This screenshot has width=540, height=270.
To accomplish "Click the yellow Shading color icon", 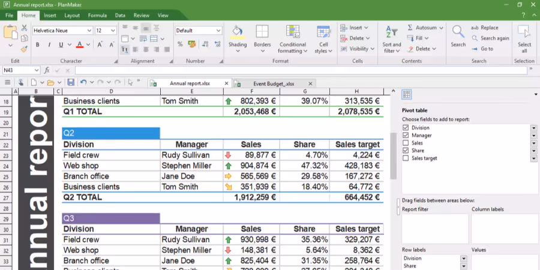I will pyautogui.click(x=237, y=32).
